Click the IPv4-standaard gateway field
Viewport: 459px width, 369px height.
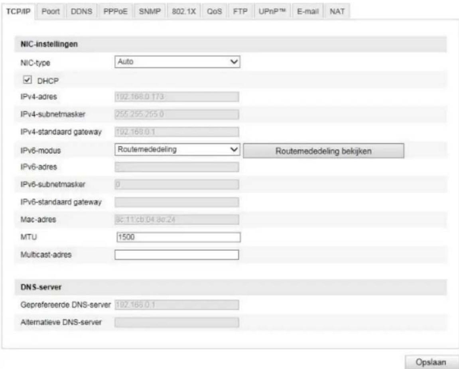177,132
